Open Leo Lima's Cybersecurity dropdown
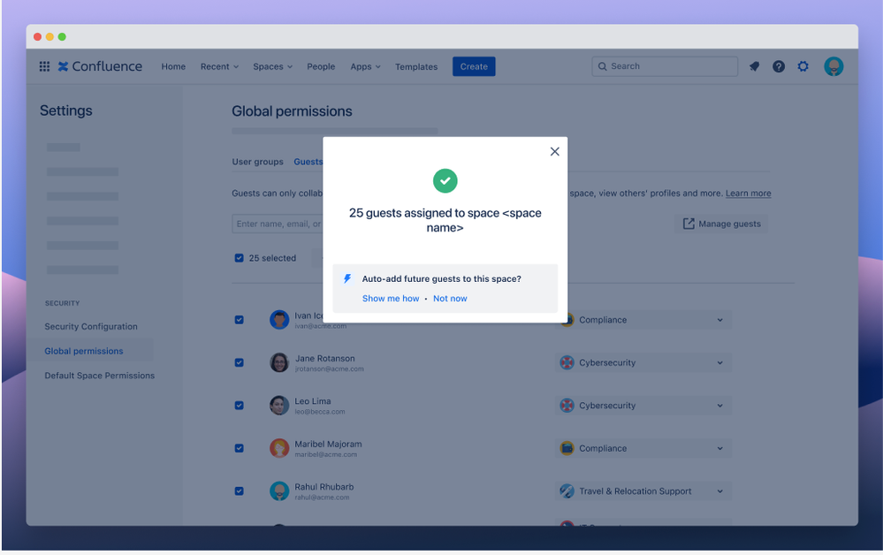The image size is (883, 555). 643,406
